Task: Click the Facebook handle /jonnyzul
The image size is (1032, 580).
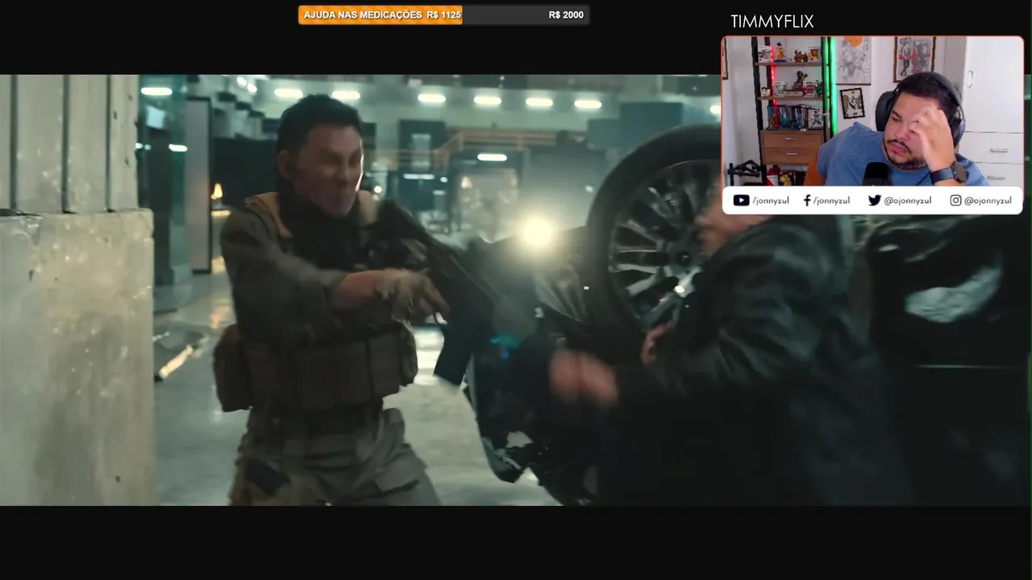Action: coord(831,201)
